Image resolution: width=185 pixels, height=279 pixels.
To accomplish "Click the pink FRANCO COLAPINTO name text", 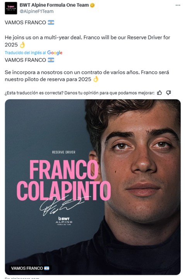I will [x=64, y=180].
